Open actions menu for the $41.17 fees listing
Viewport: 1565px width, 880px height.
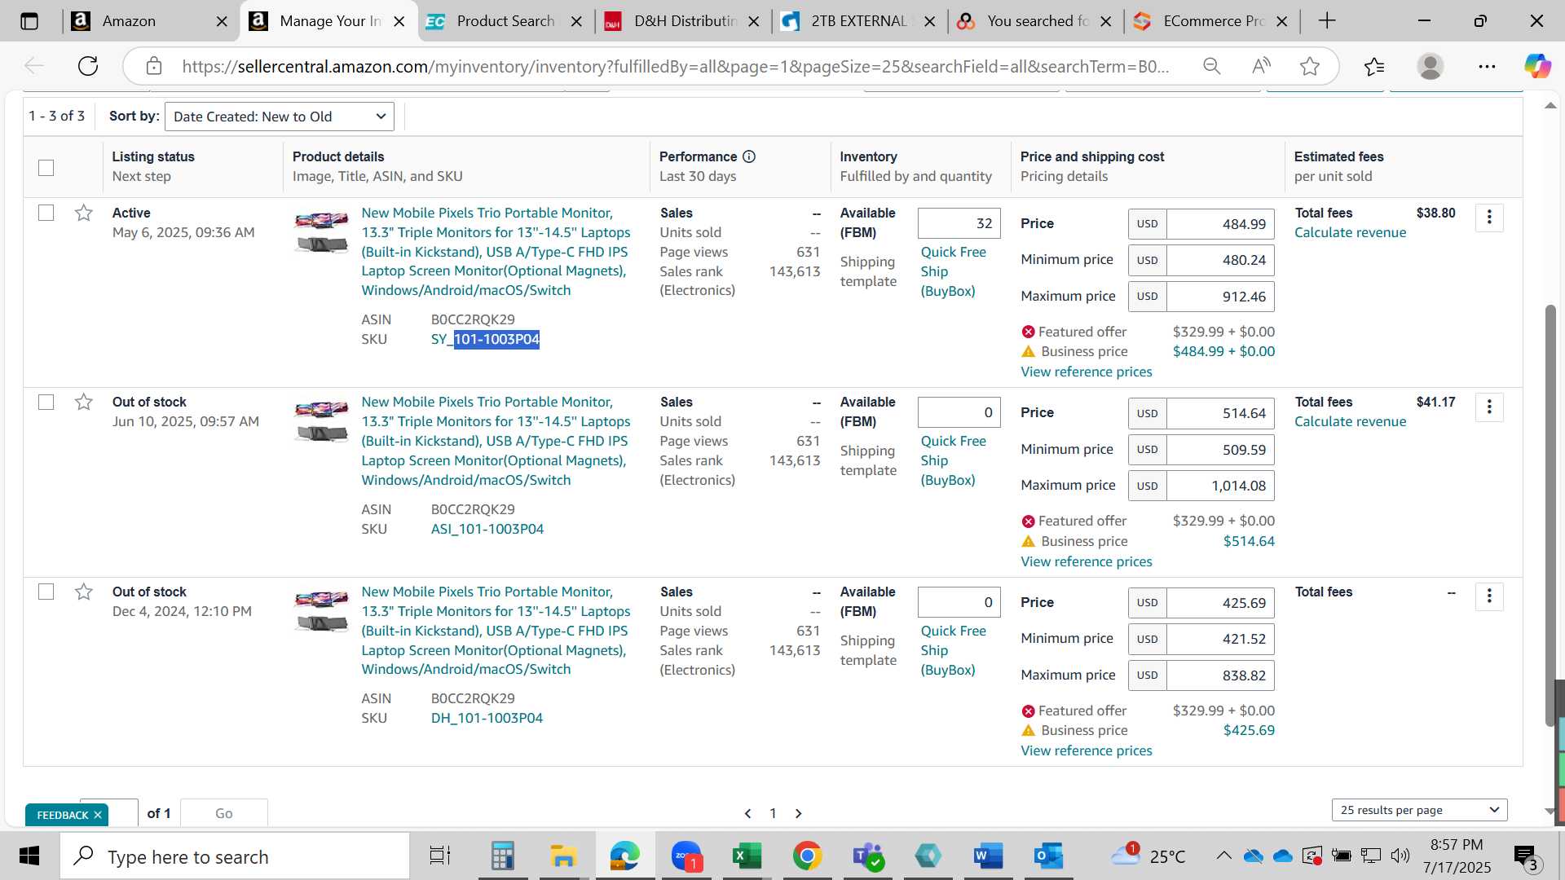pyautogui.click(x=1489, y=407)
